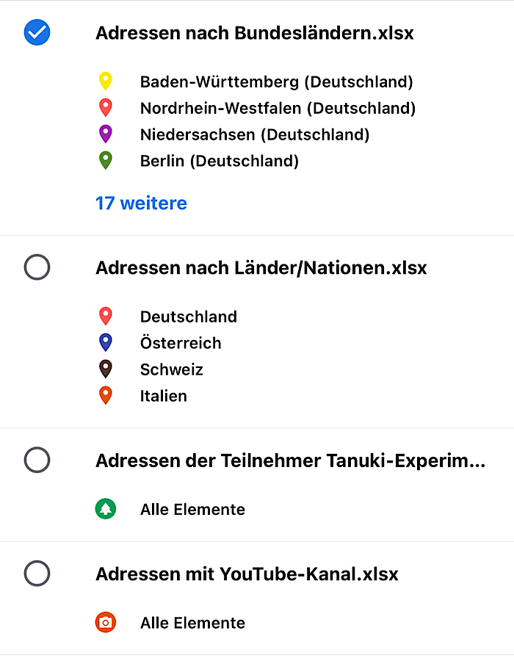Click yellow pin icon for Baden-Württemberg
The height and width of the screenshot is (661, 514).
pyautogui.click(x=106, y=81)
